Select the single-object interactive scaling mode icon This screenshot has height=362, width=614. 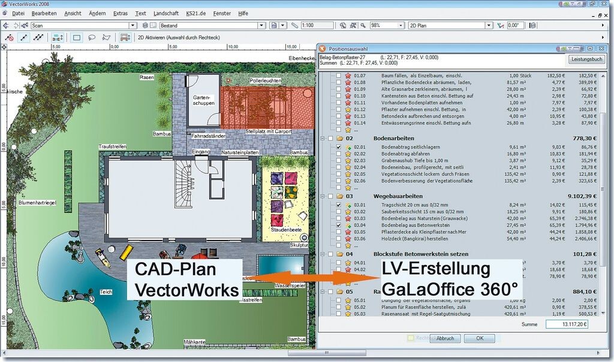(x=24, y=38)
